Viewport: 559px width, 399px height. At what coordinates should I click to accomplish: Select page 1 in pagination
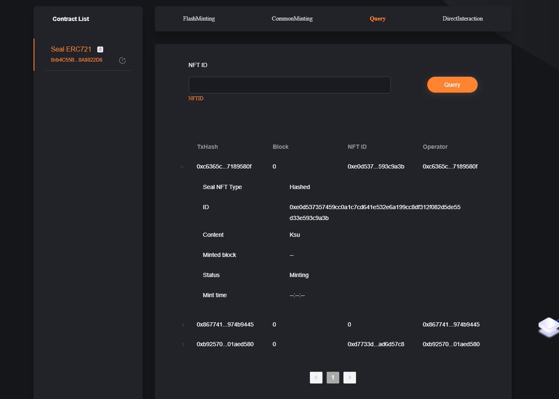[333, 378]
